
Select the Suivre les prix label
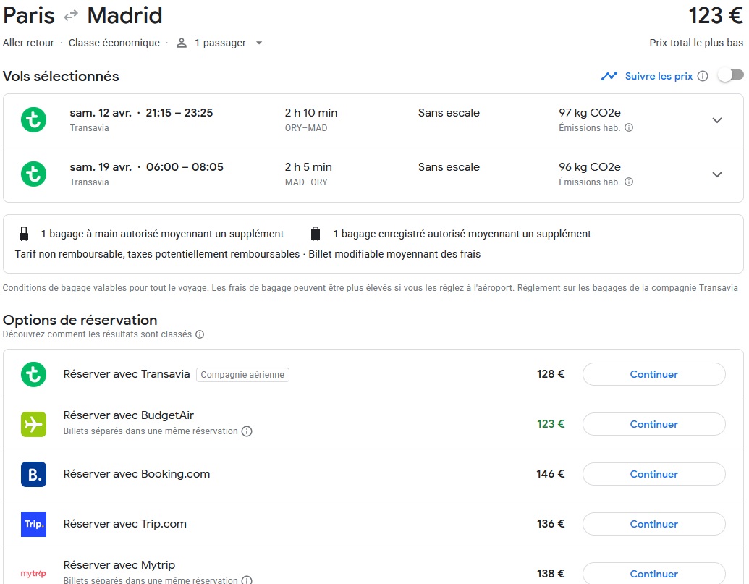(x=659, y=76)
